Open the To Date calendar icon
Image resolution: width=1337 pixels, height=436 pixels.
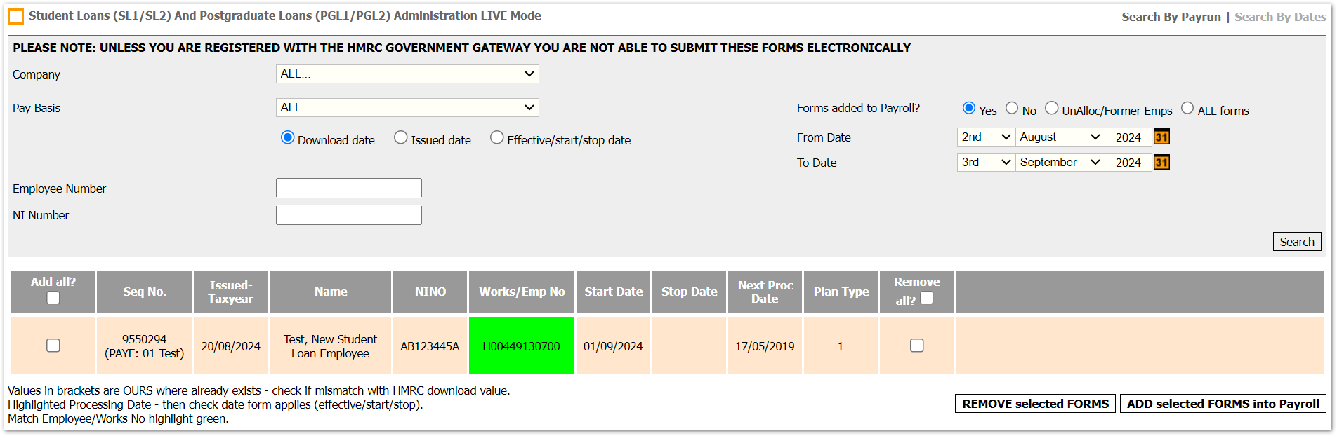[1161, 163]
